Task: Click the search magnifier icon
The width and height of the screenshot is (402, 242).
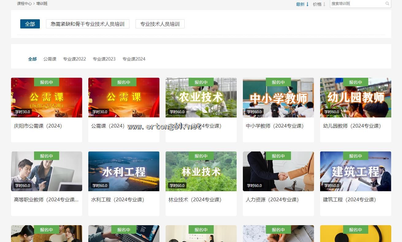Action: (387, 4)
